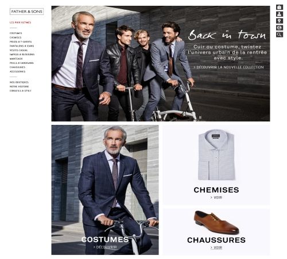The image size is (287, 259).
Task: Open the store locator pin icon
Action: [280, 21]
